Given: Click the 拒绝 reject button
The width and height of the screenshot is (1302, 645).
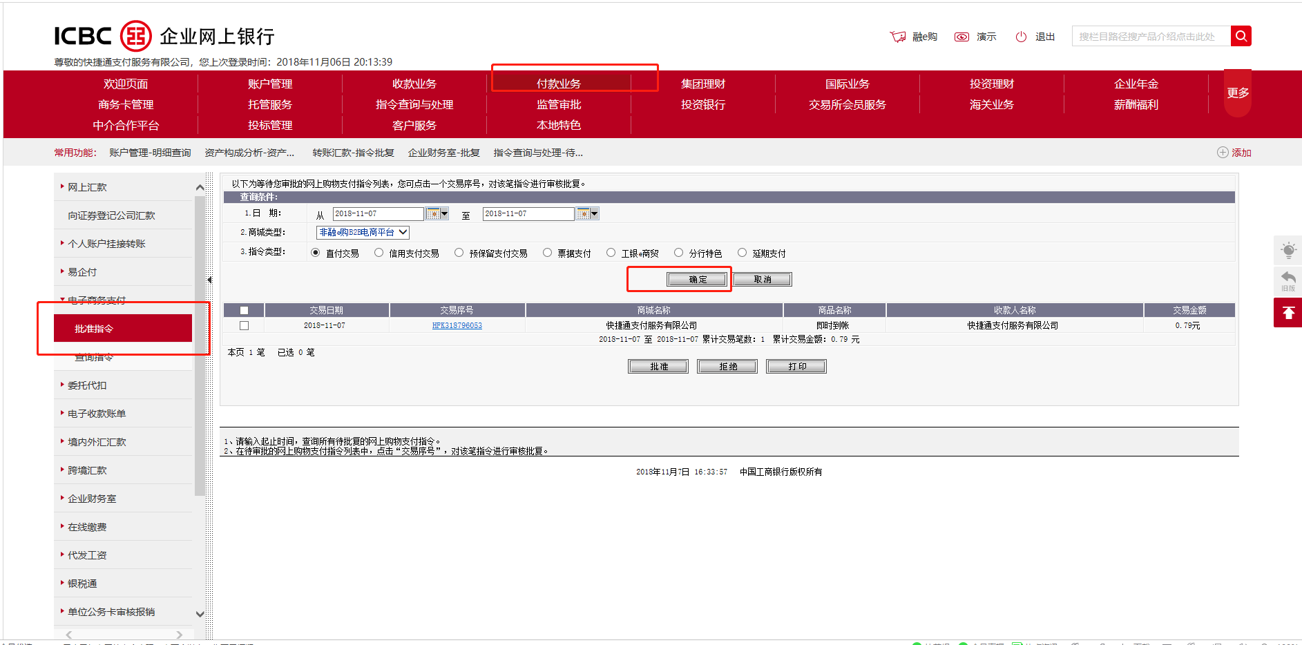Looking at the screenshot, I should [x=727, y=367].
